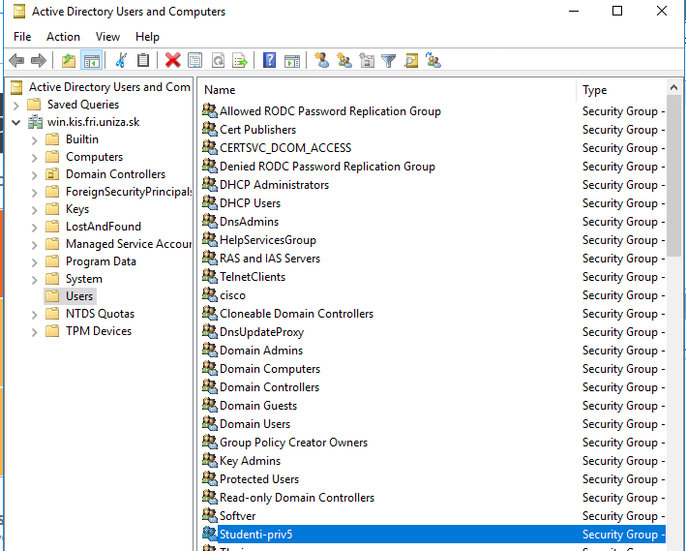Select the Users folder in tree

[79, 296]
